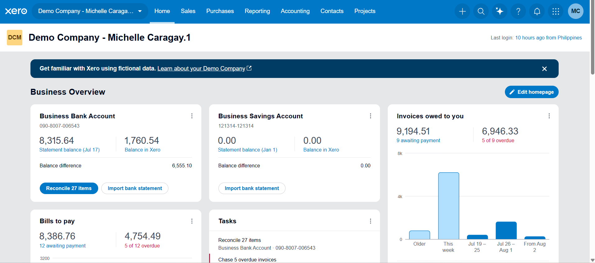Open Balance in Xero link under 1,760.54

[143, 150]
